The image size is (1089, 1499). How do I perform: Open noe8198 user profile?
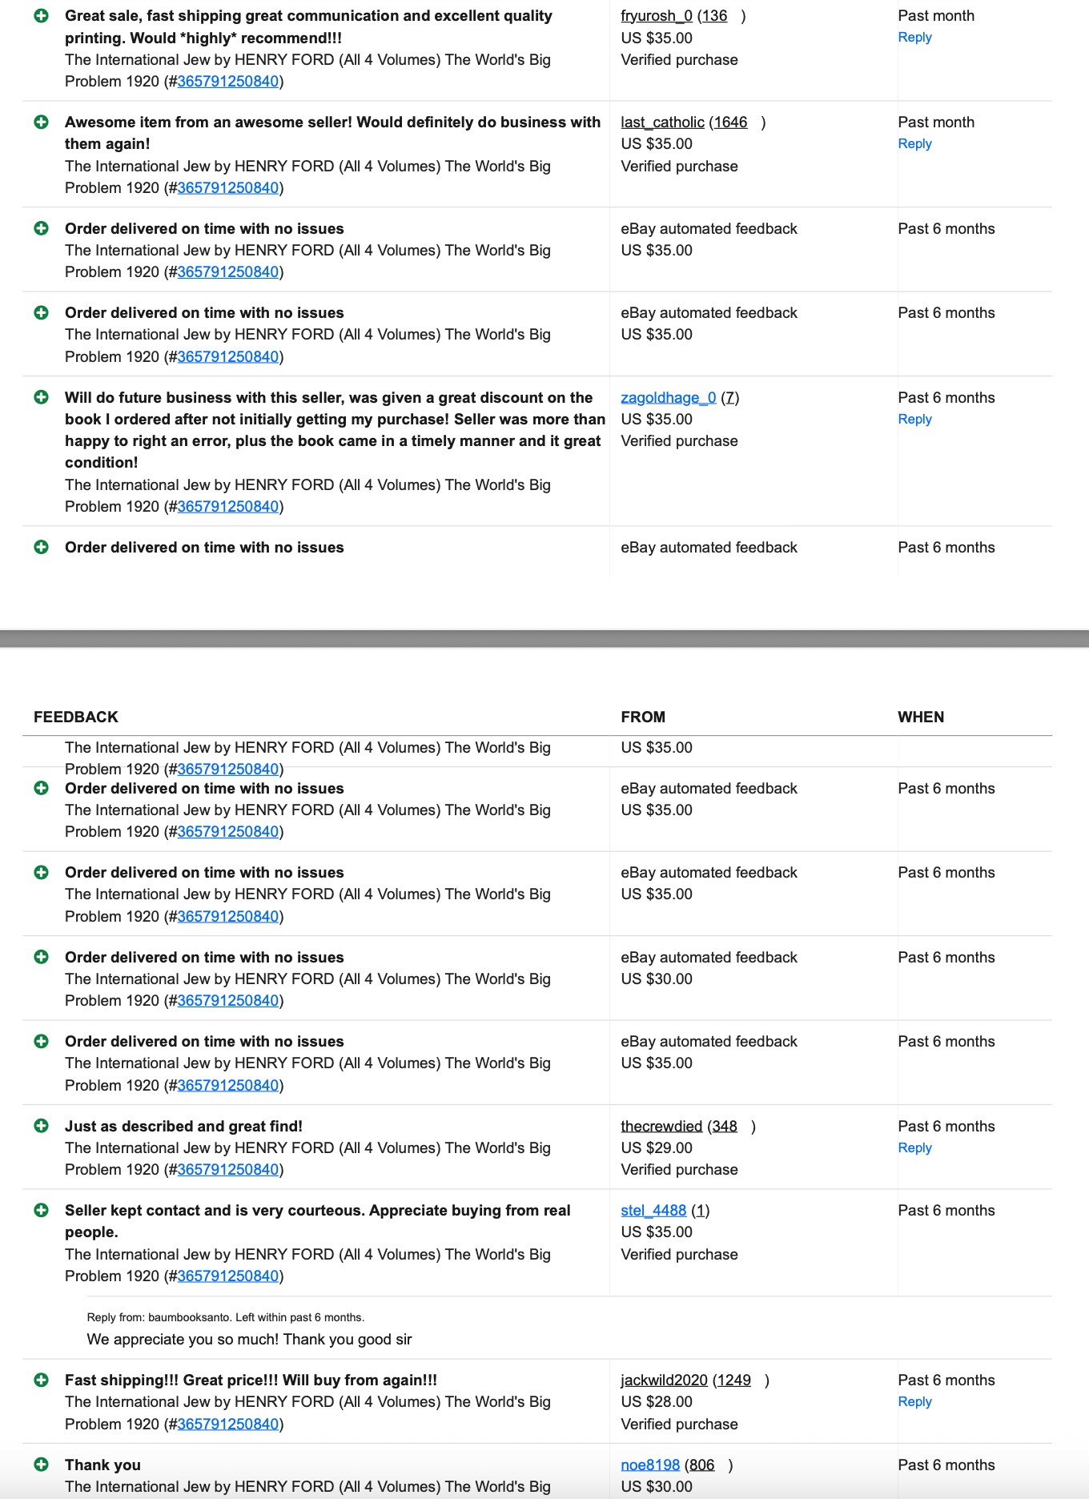coord(650,1465)
